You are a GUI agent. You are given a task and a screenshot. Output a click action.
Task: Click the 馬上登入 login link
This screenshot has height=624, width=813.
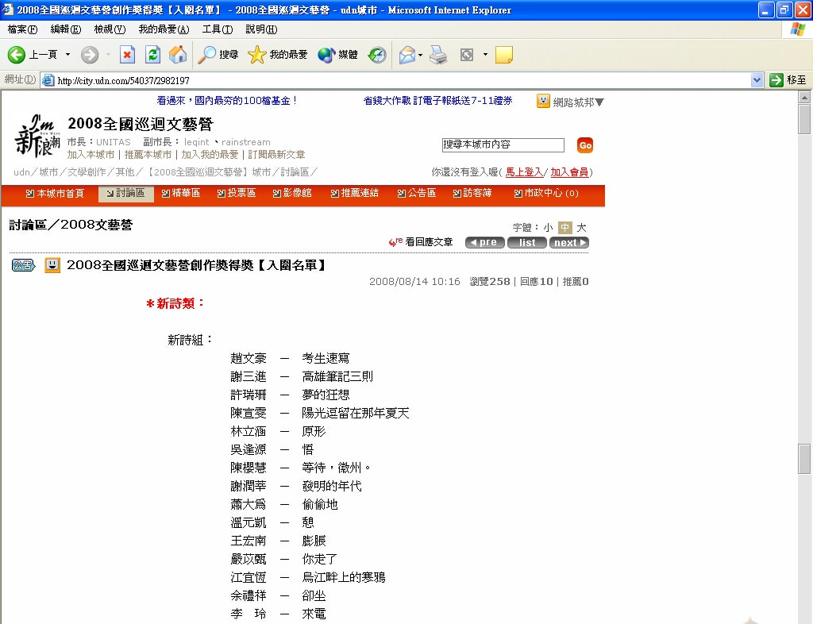pyautogui.click(x=524, y=172)
